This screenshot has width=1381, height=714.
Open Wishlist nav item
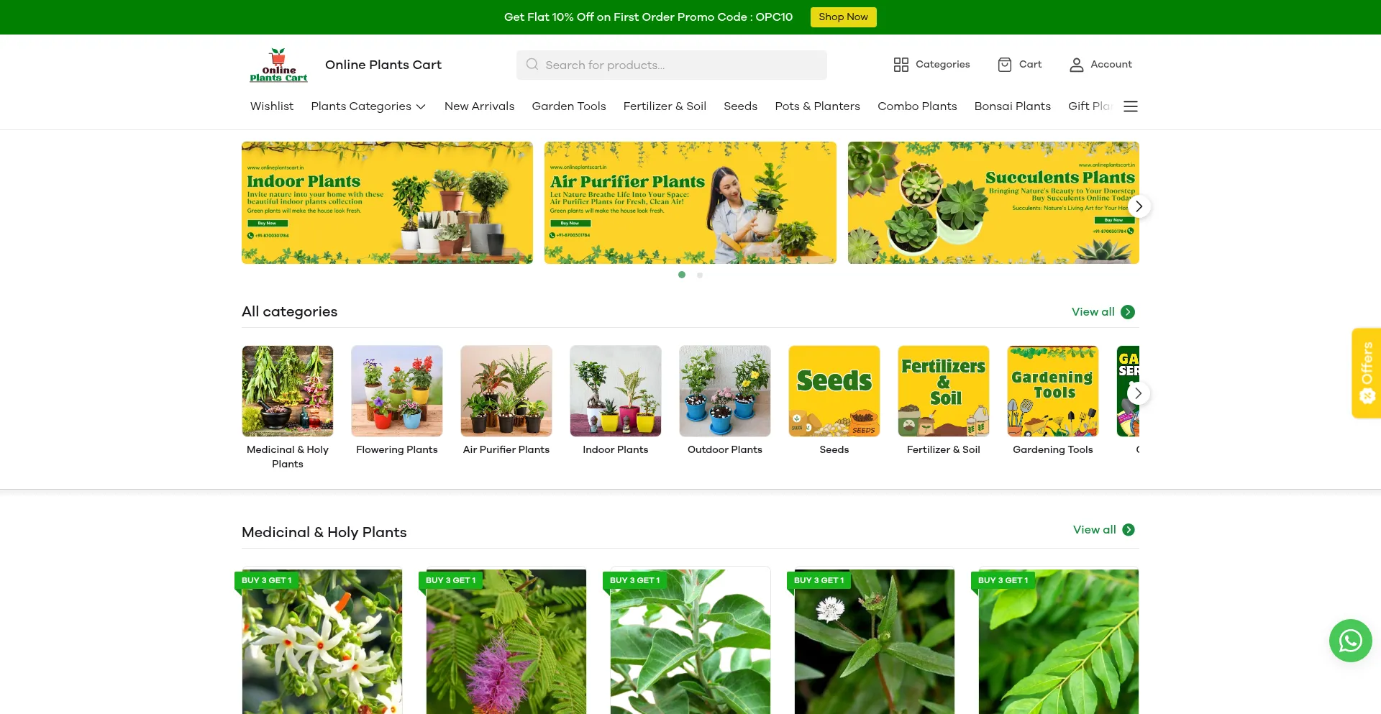(x=272, y=106)
